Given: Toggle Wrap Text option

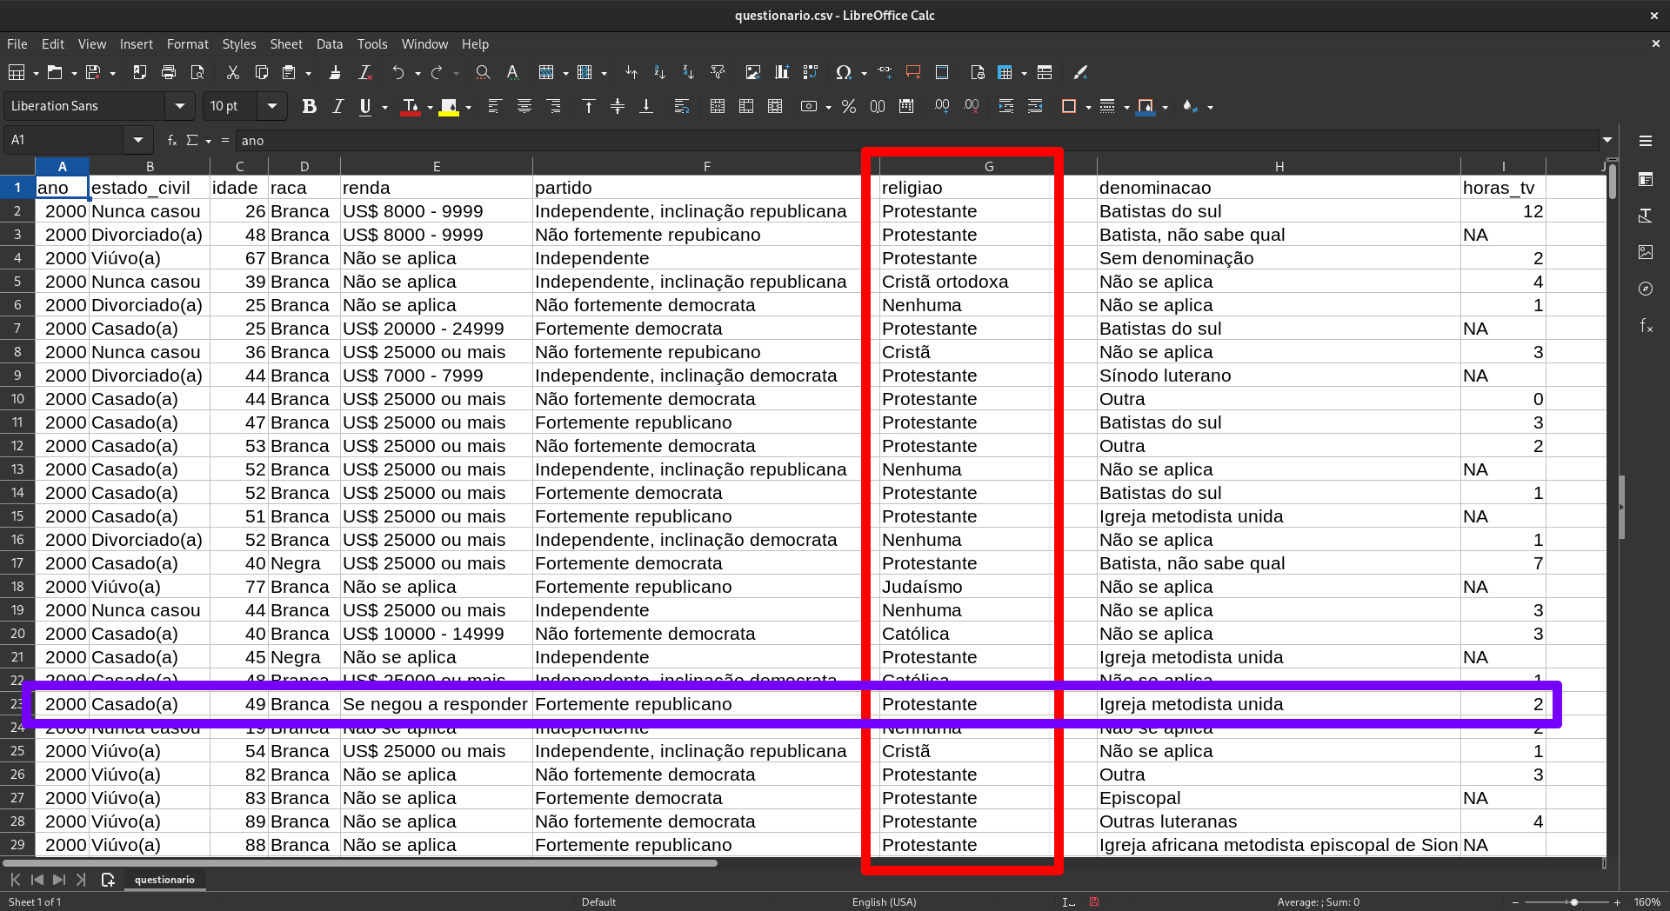Looking at the screenshot, I should (682, 106).
